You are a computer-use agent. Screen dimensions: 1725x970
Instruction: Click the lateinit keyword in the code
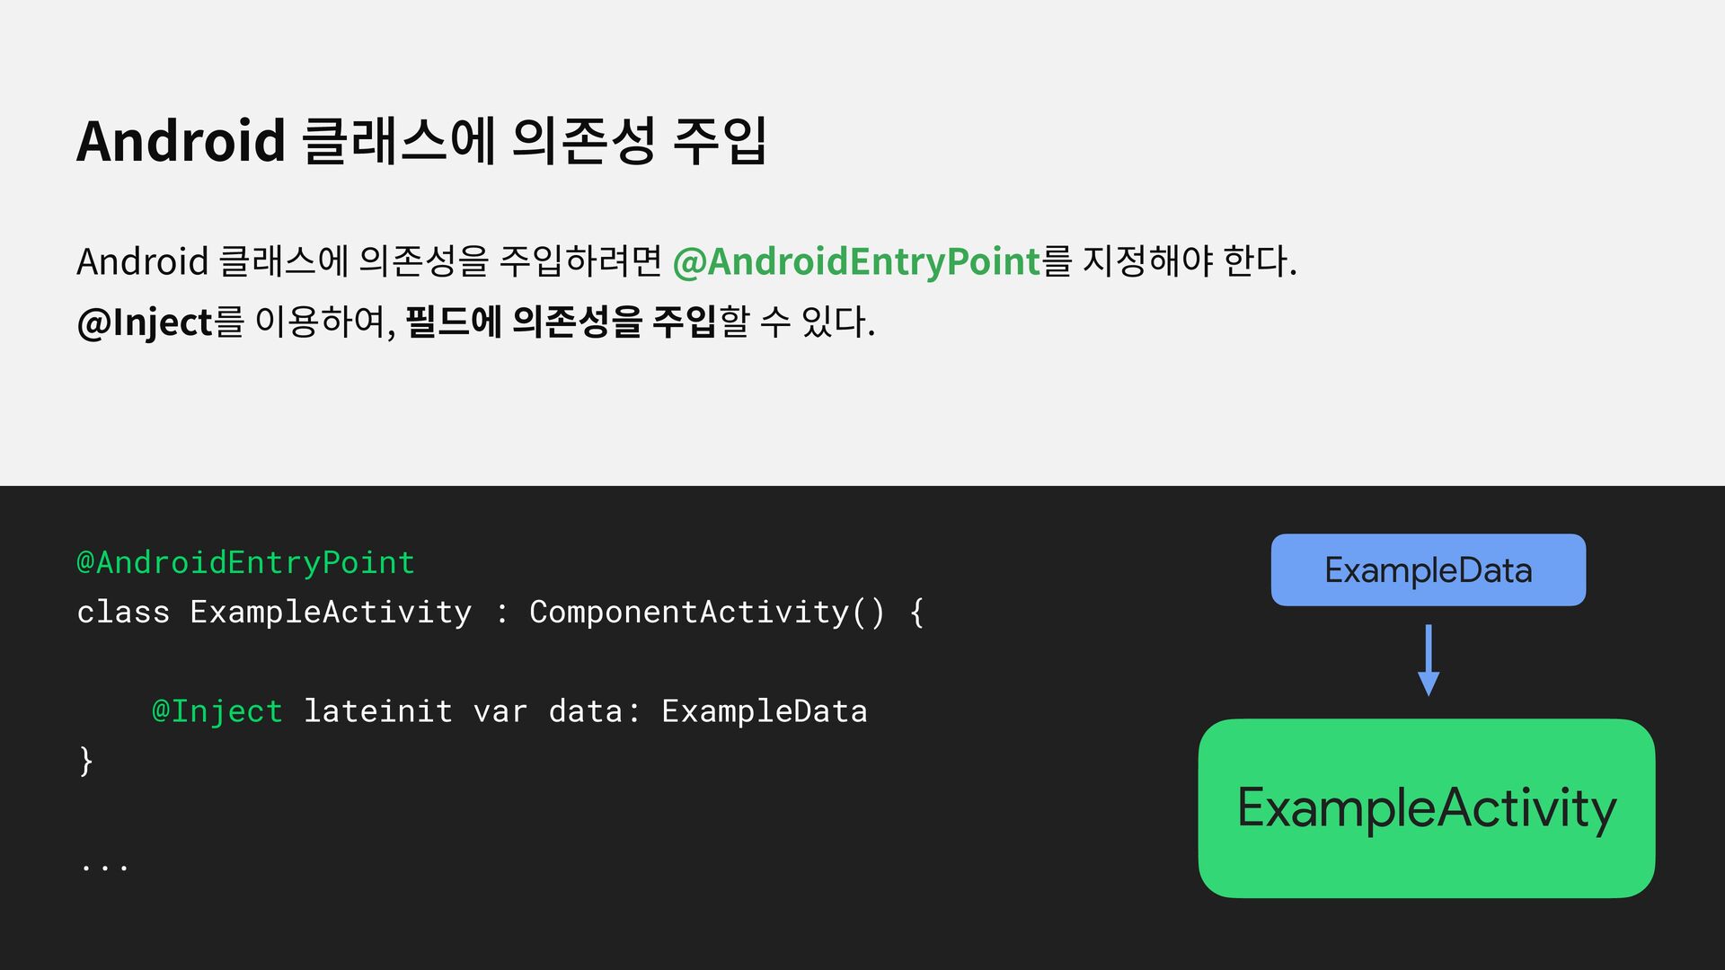tap(377, 711)
